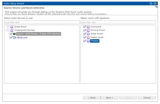160x104 pixels.
Task: Select Great Room in the rooms list
Action: pos(97,34)
